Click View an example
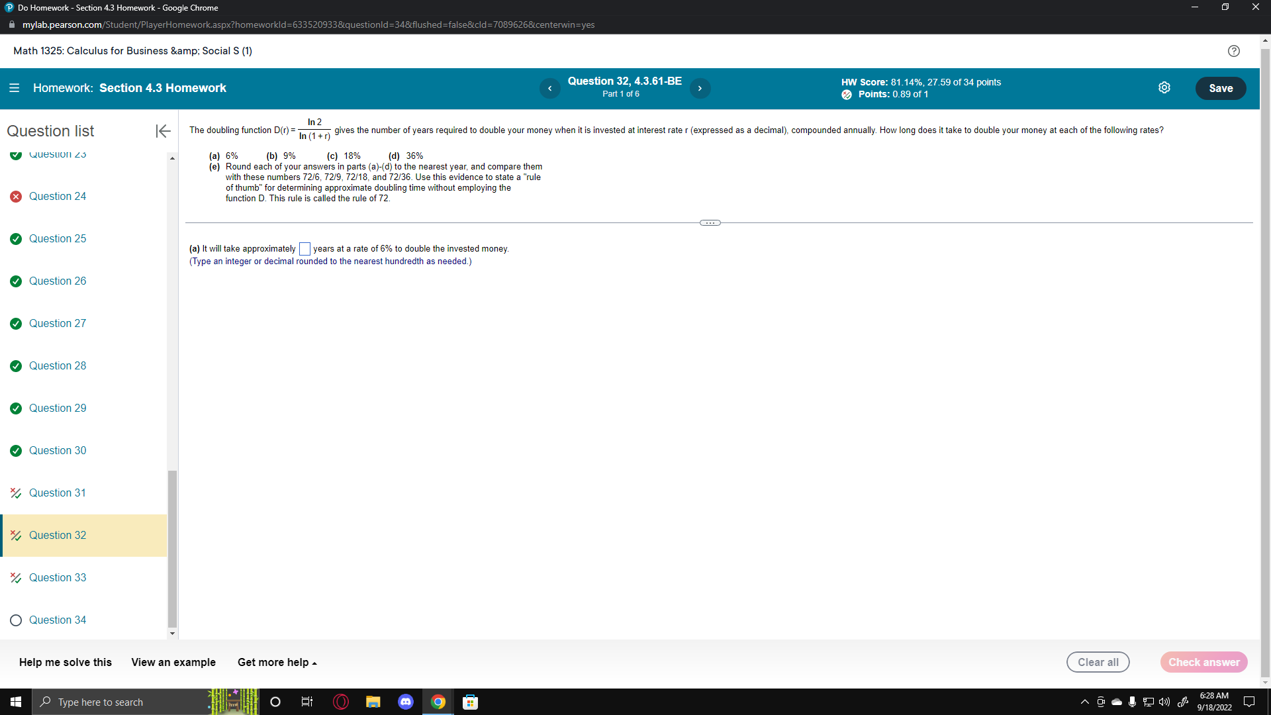Screen dimensions: 1271x715 173,662
